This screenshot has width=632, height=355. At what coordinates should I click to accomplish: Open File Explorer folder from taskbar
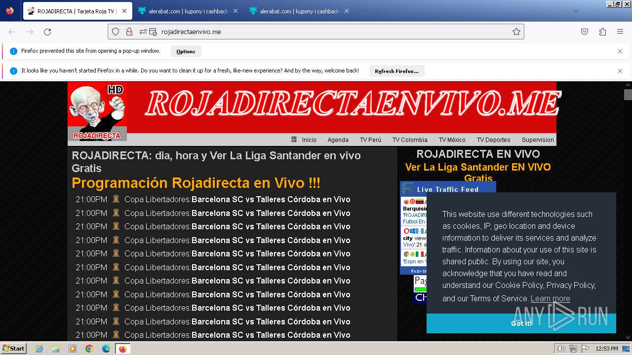click(56, 349)
